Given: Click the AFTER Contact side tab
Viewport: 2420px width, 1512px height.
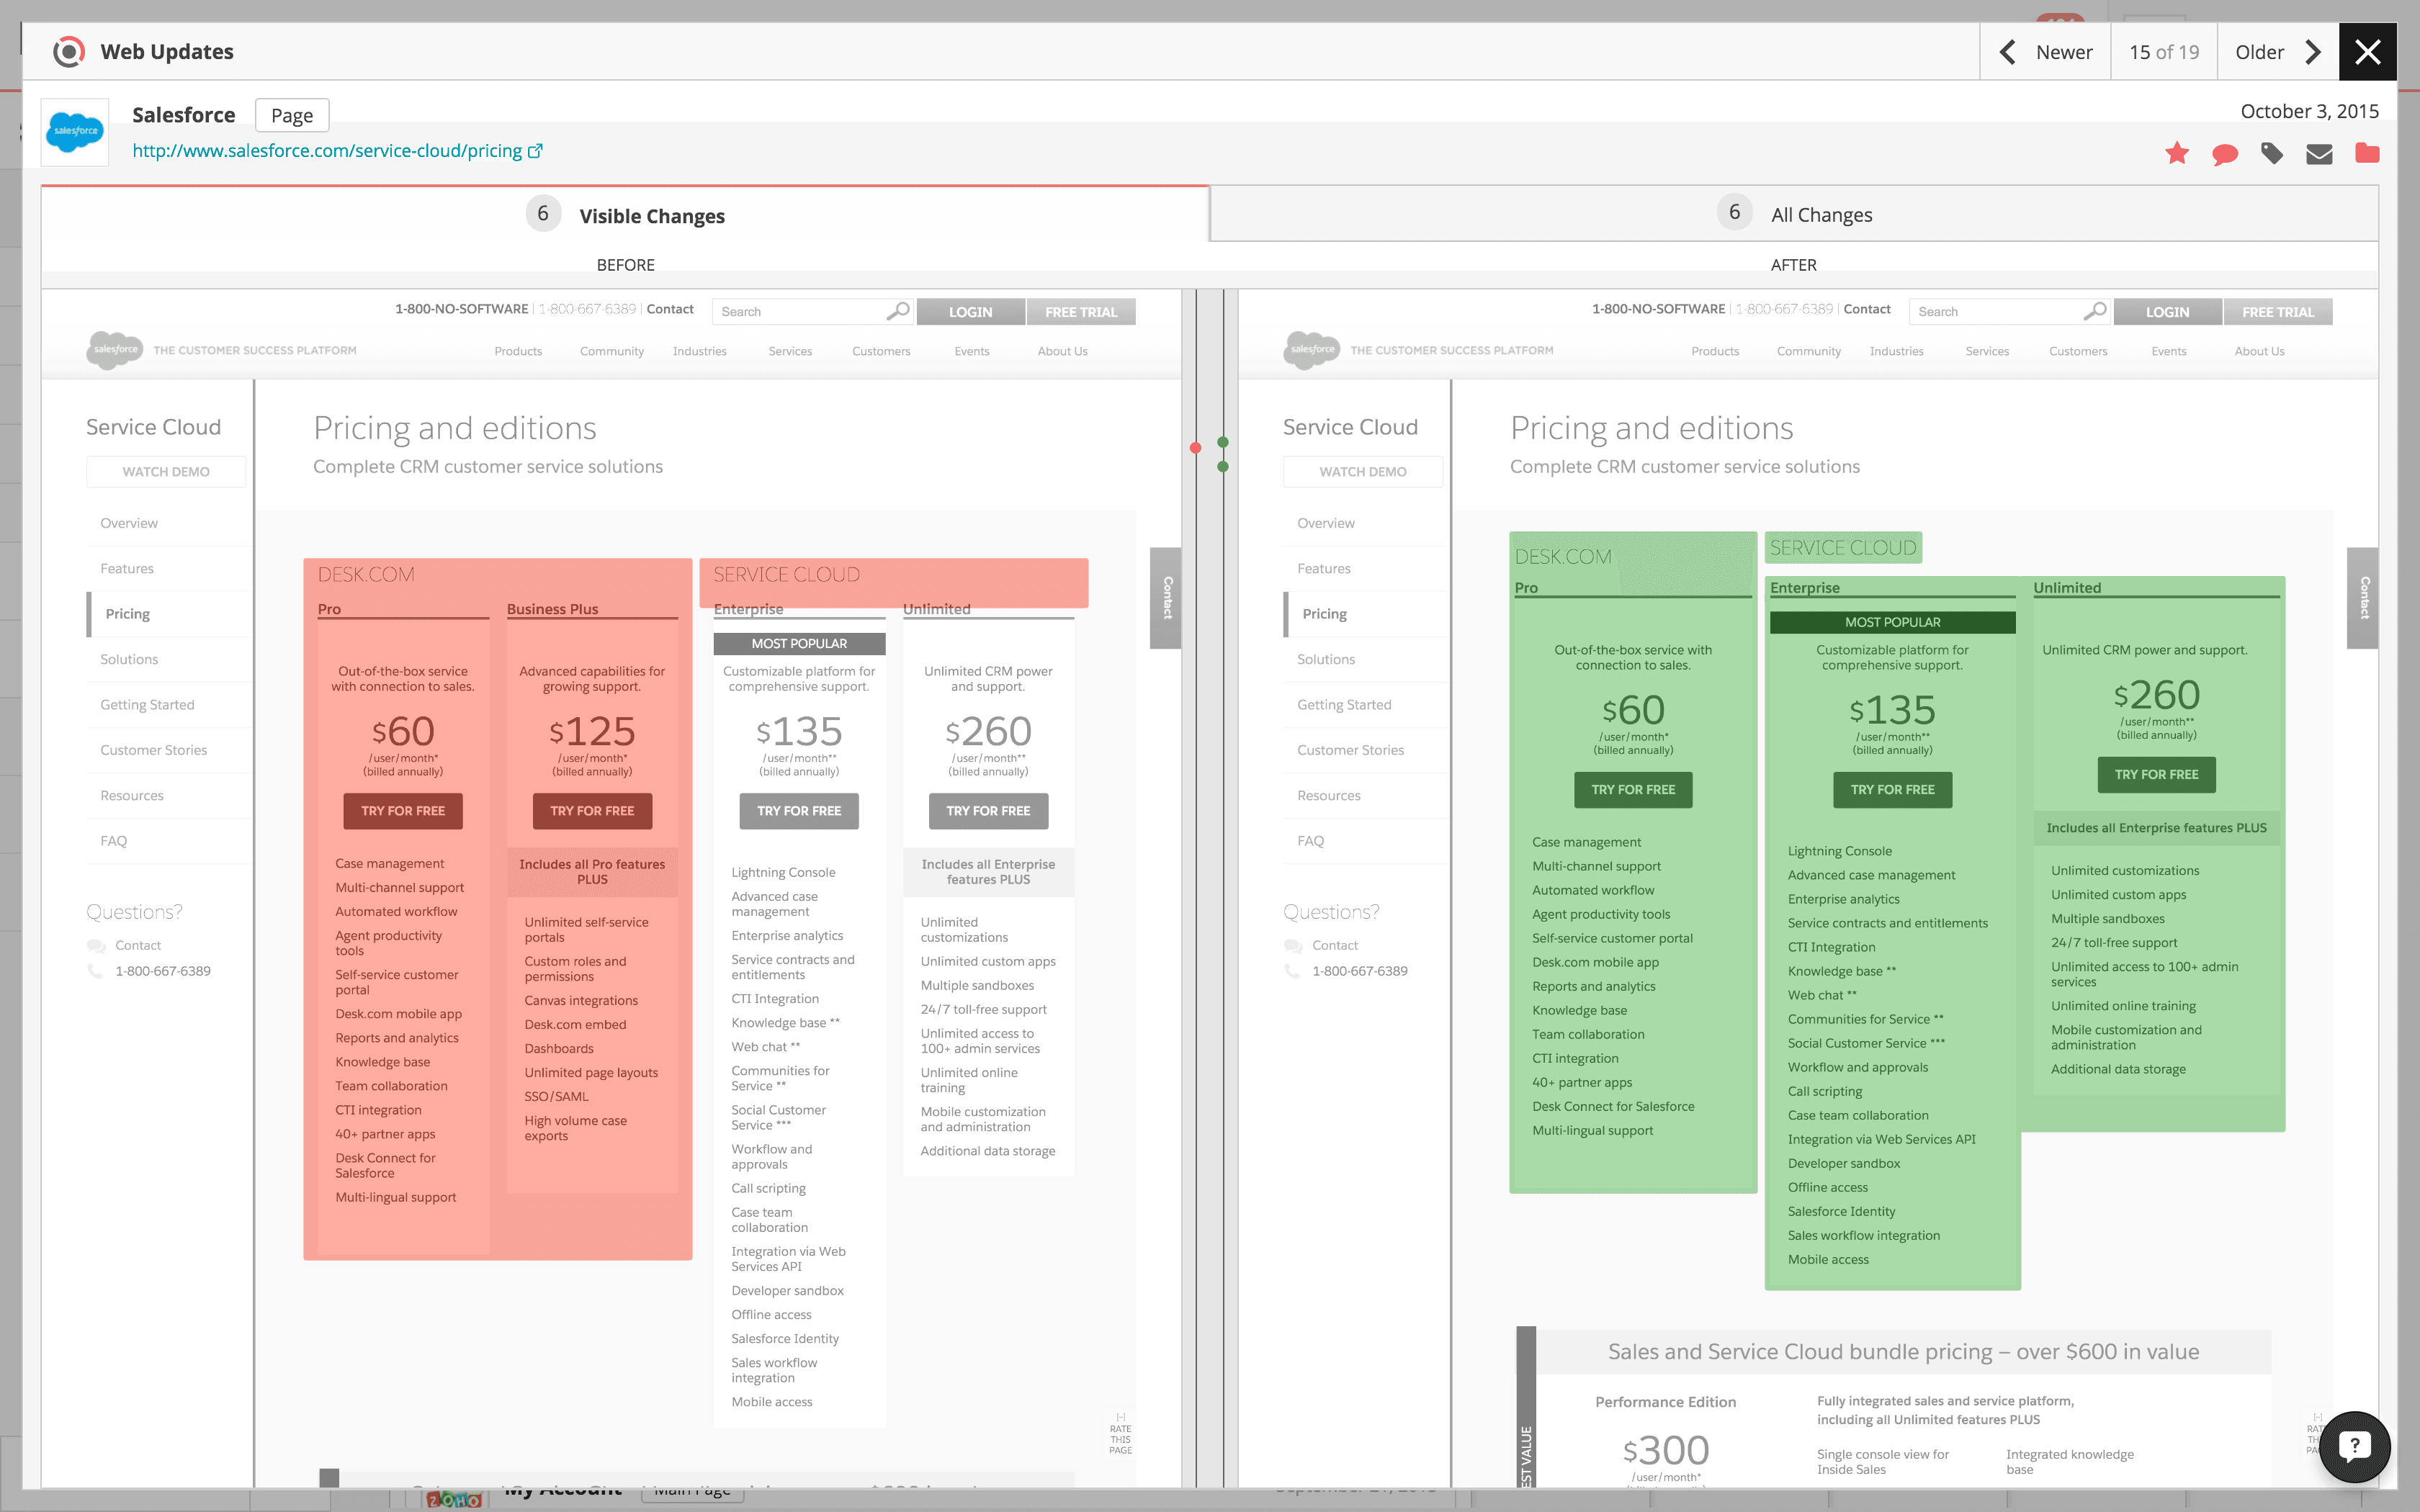Looking at the screenshot, I should click(x=2364, y=598).
